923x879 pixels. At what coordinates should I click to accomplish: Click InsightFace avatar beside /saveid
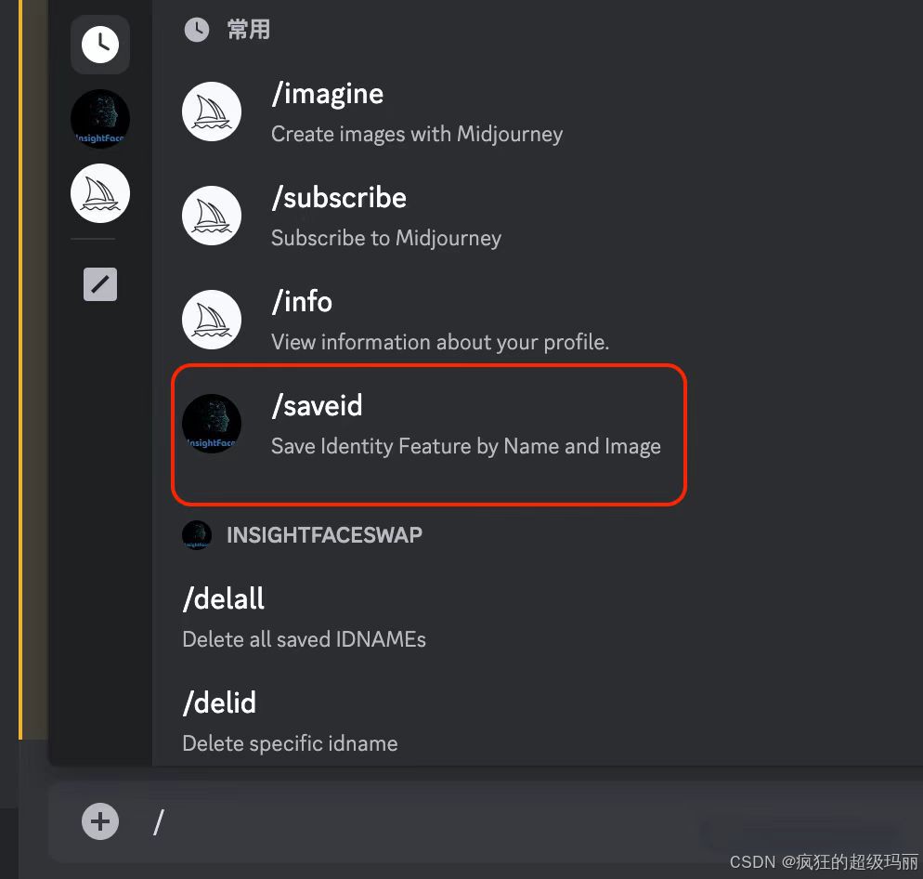[x=212, y=425]
